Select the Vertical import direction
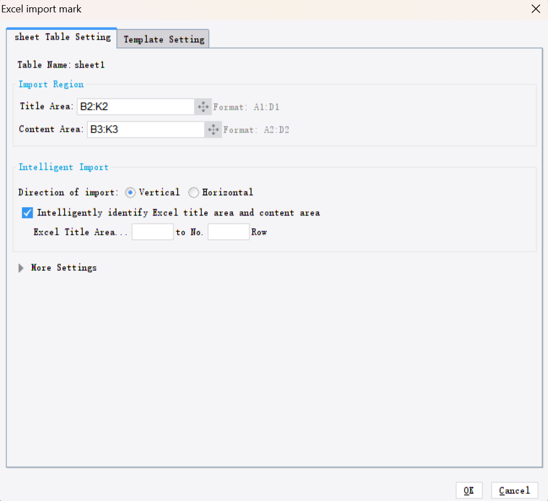 [x=131, y=193]
